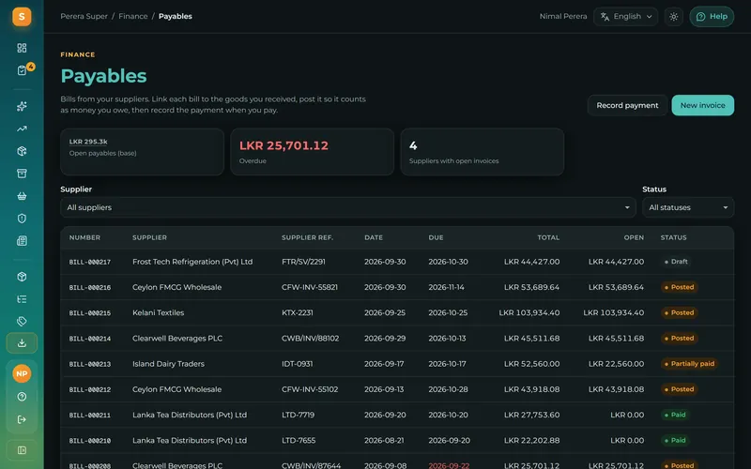Open the trending analytics sidebar icon
Screen dimensions: 751x469
click(22, 129)
